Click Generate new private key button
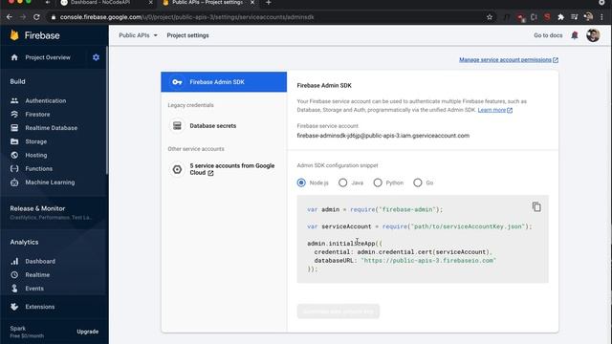The image size is (612, 344). click(x=338, y=312)
